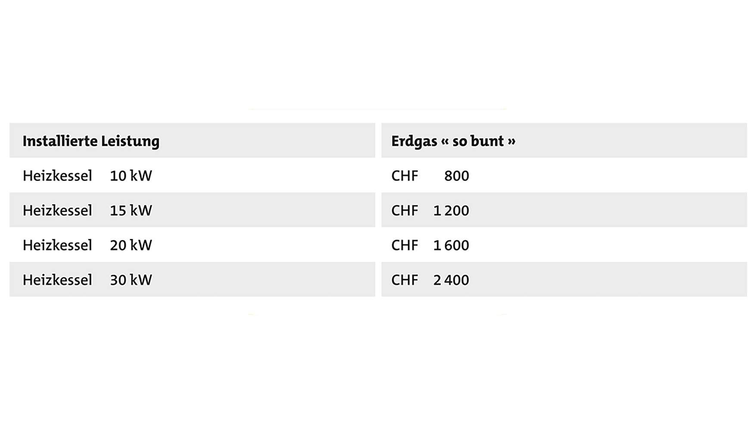Click the Installierte Leistung column header

[x=91, y=141]
